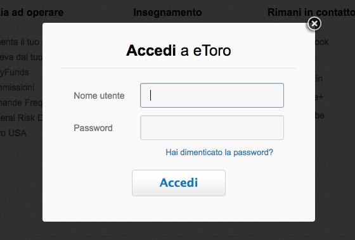Viewport: 355px width, 240px height.
Task: Select the Rimani in contatto heading
Action: [311, 12]
